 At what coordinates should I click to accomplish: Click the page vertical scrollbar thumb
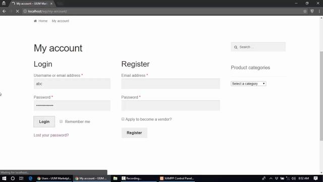pyautogui.click(x=321, y=96)
